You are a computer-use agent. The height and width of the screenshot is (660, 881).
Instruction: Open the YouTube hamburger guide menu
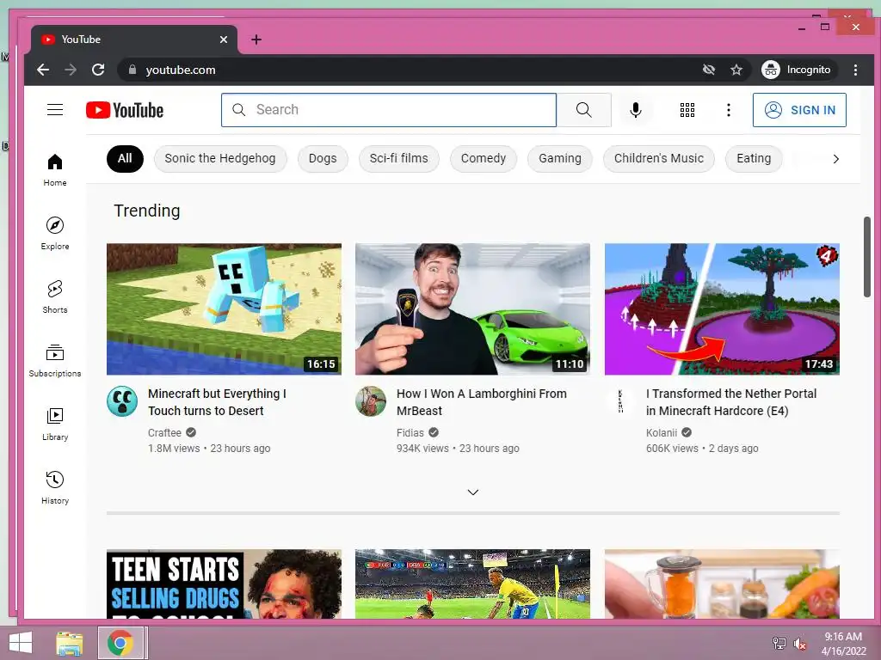pos(55,110)
